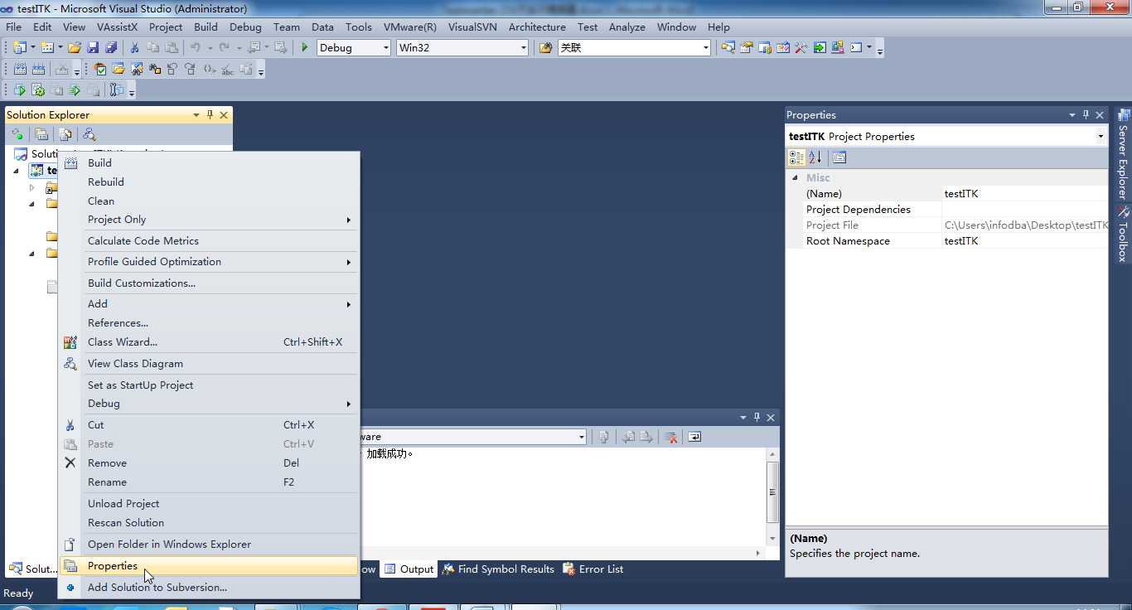The image size is (1132, 610).
Task: Toggle Word Wrap icon in Output window
Action: point(694,437)
